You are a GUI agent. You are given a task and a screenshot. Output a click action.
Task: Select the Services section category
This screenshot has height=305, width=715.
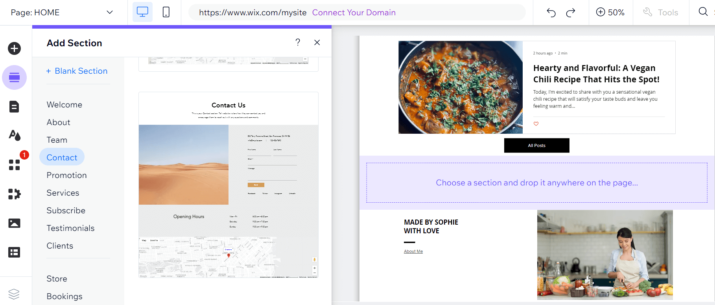coord(63,193)
